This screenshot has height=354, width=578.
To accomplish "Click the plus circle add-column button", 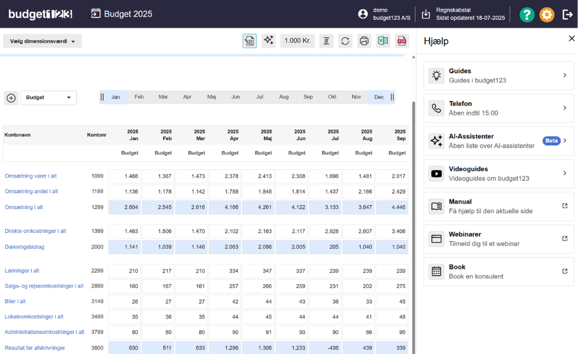I will 11,98.
